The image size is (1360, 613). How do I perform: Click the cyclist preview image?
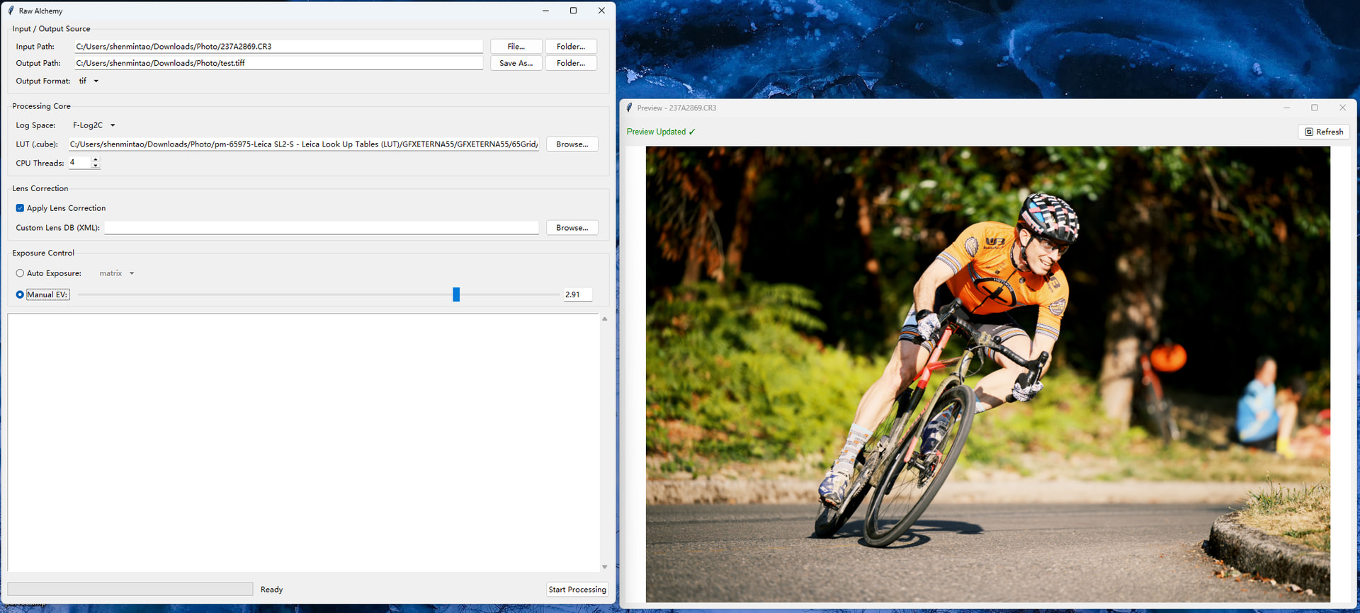987,374
